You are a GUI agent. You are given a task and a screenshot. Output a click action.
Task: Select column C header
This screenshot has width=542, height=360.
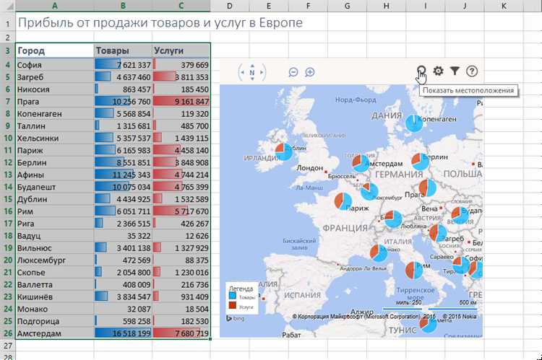click(x=181, y=6)
